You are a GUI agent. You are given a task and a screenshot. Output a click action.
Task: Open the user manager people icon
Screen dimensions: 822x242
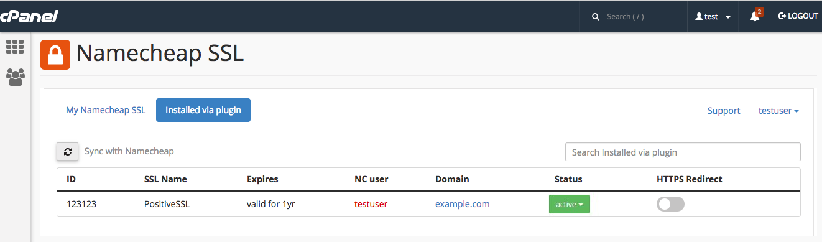15,77
